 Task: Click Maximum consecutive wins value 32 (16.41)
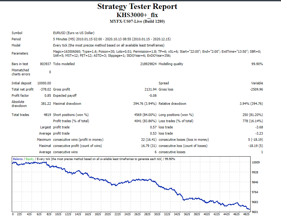[x=149, y=140]
